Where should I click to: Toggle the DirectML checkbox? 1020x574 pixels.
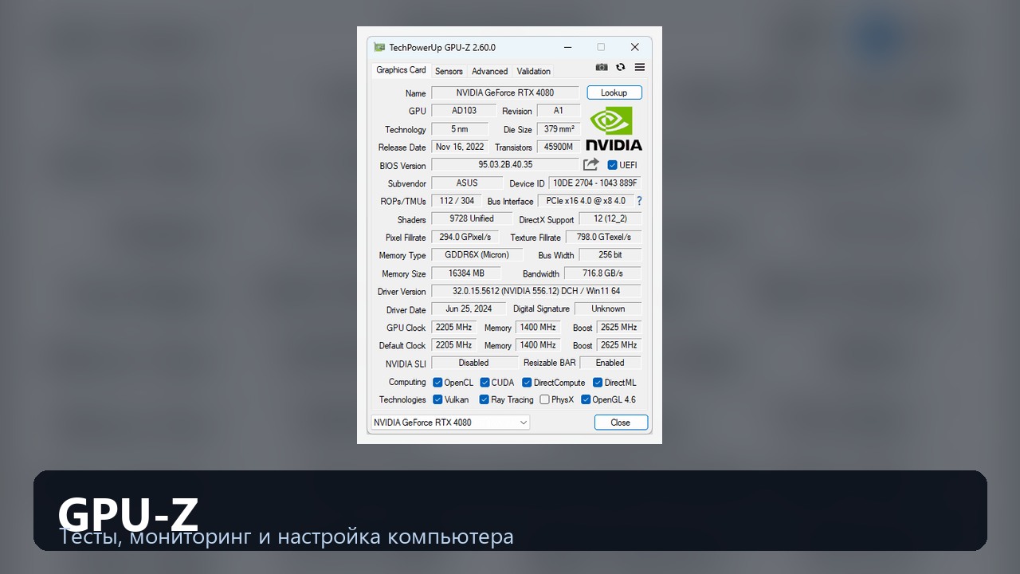pyautogui.click(x=598, y=383)
